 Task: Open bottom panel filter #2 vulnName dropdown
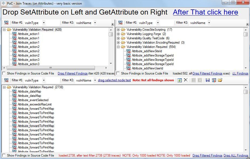click(x=95, y=80)
